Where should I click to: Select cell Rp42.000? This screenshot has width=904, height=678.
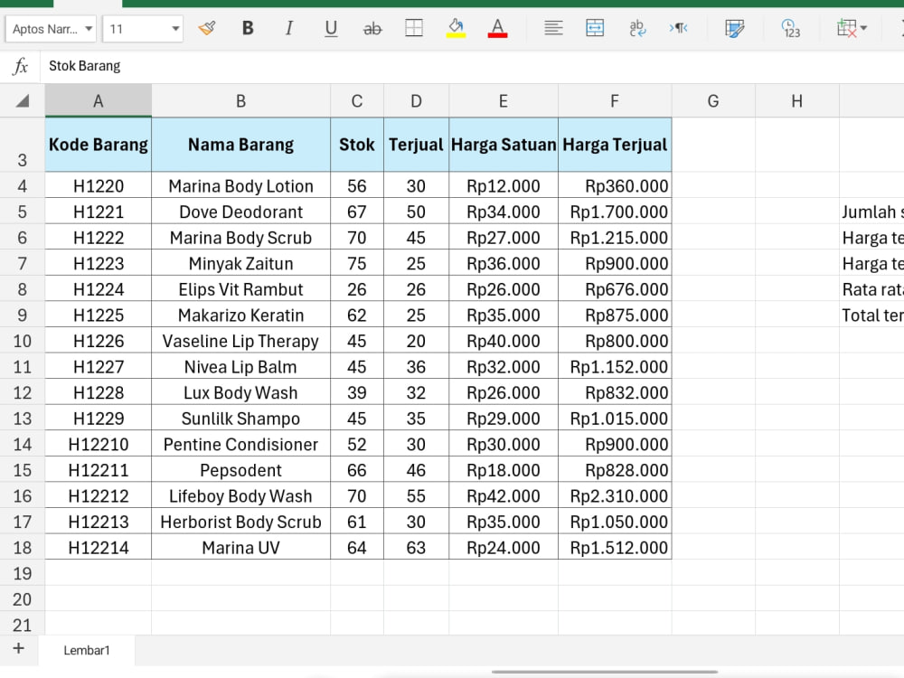coord(504,495)
